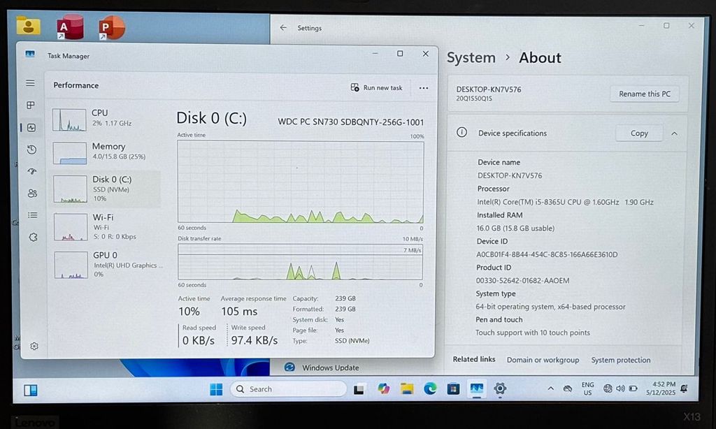
Task: Expand the Task Manager hamburger navigation menu
Action: pos(30,83)
